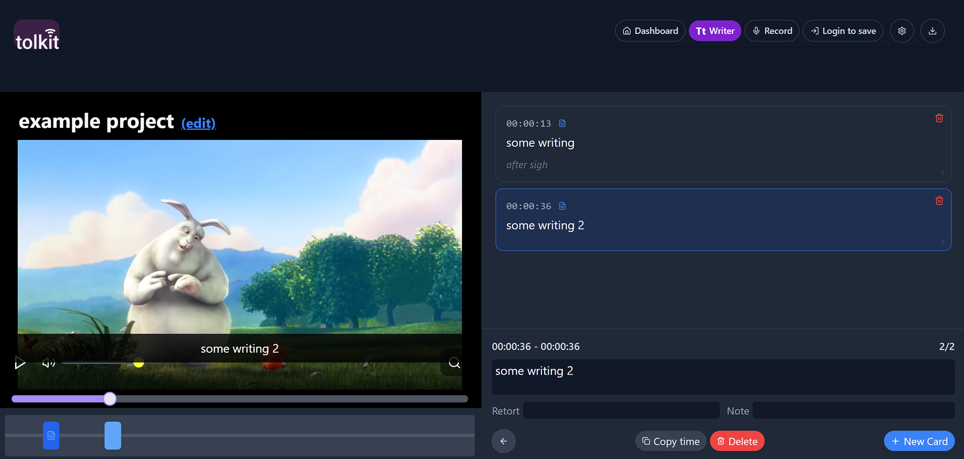
Task: Select the light blue second timeline marker
Action: pyautogui.click(x=112, y=435)
